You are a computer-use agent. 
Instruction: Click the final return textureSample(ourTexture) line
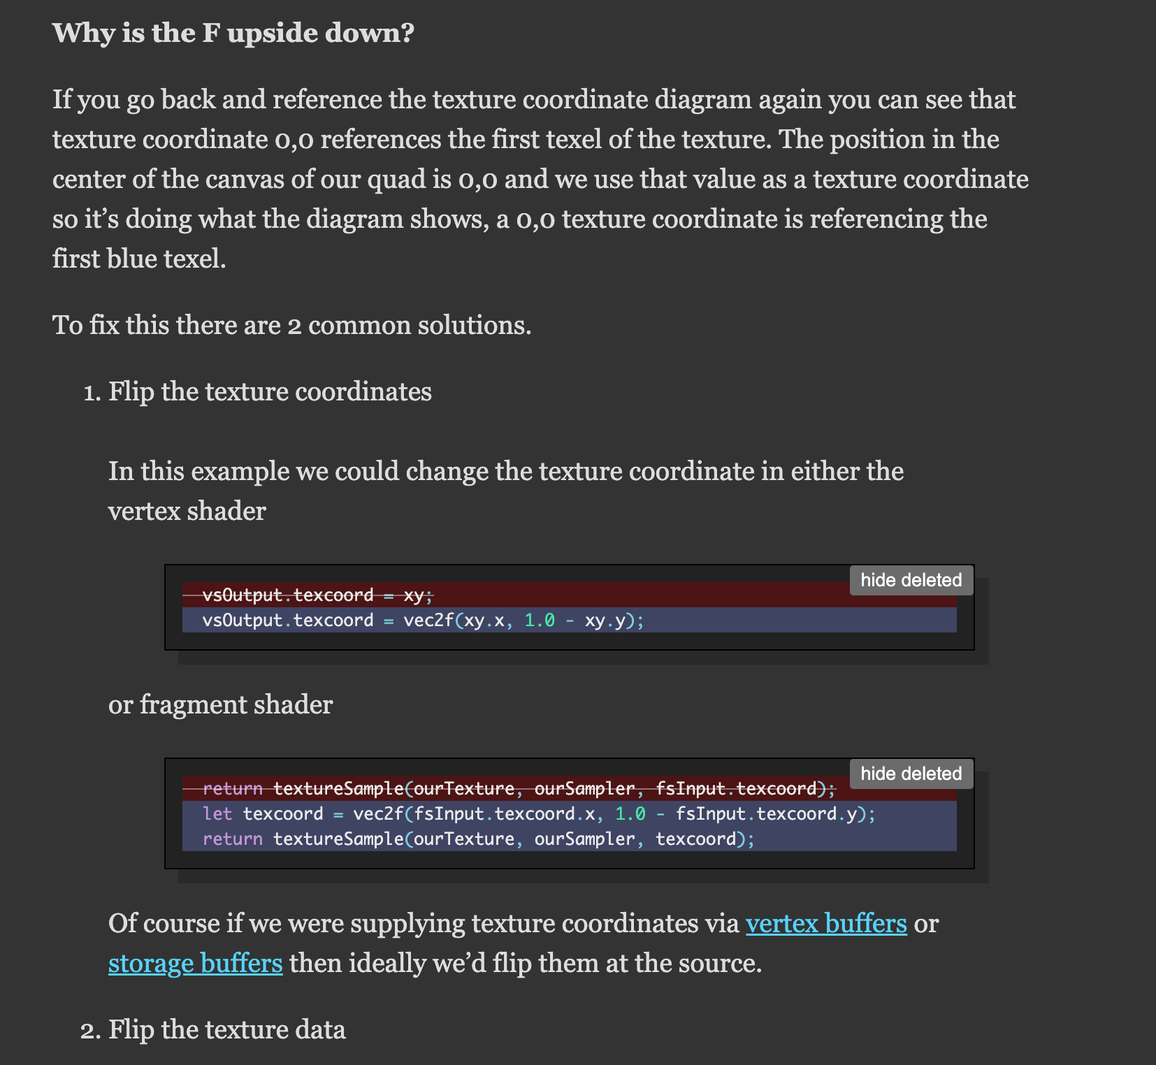click(478, 839)
